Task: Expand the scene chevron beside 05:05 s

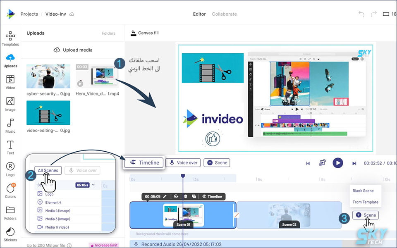Action: (x=93, y=185)
